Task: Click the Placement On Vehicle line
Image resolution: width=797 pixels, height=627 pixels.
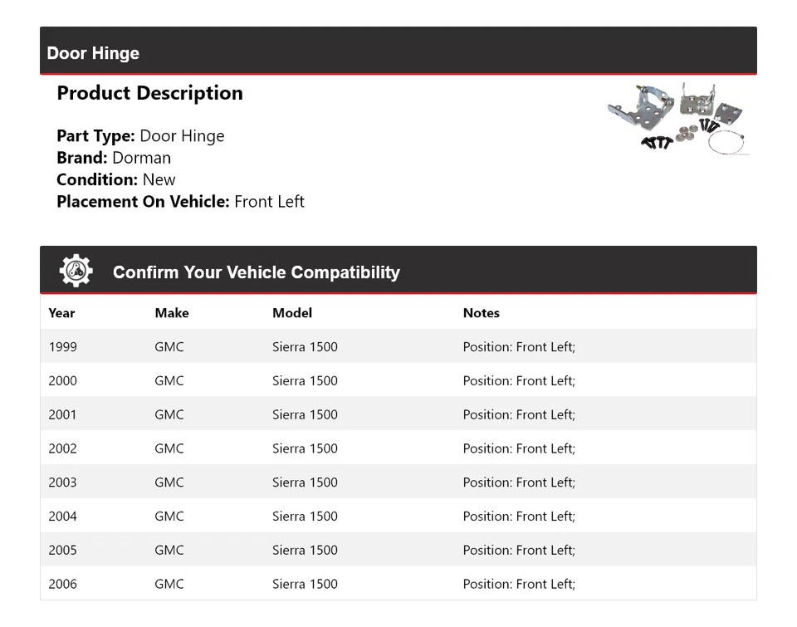Action: coord(180,201)
